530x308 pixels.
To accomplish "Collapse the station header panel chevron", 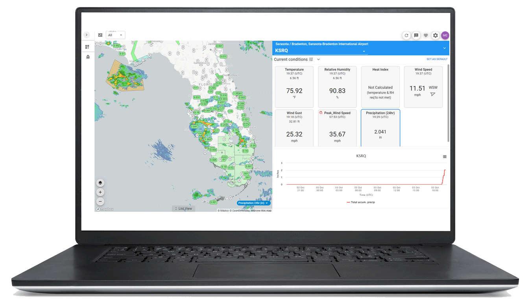I will click(444, 48).
